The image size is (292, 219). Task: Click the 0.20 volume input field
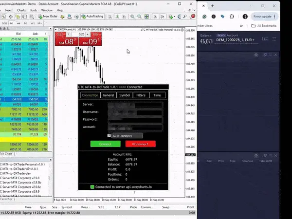point(78,34)
